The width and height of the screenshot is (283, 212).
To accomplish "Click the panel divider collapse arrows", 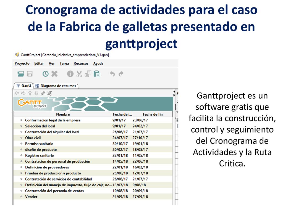I will click(174, 93).
